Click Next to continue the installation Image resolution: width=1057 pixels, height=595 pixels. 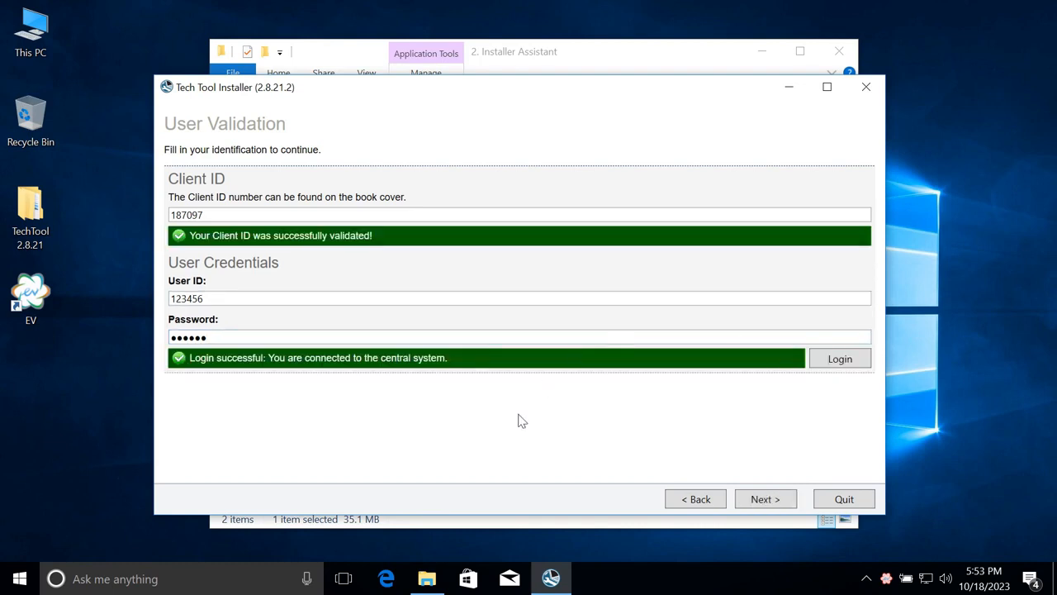[x=765, y=499]
